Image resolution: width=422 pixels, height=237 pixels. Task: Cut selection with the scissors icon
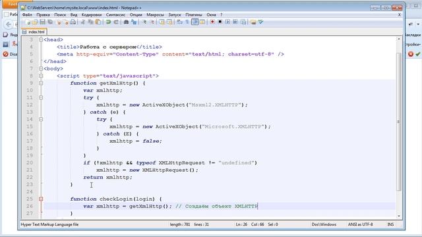[83, 22]
